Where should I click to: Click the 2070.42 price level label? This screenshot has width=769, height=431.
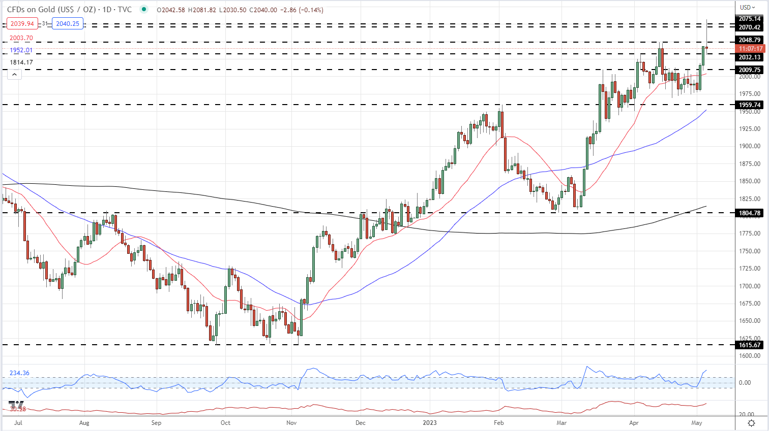click(x=750, y=27)
